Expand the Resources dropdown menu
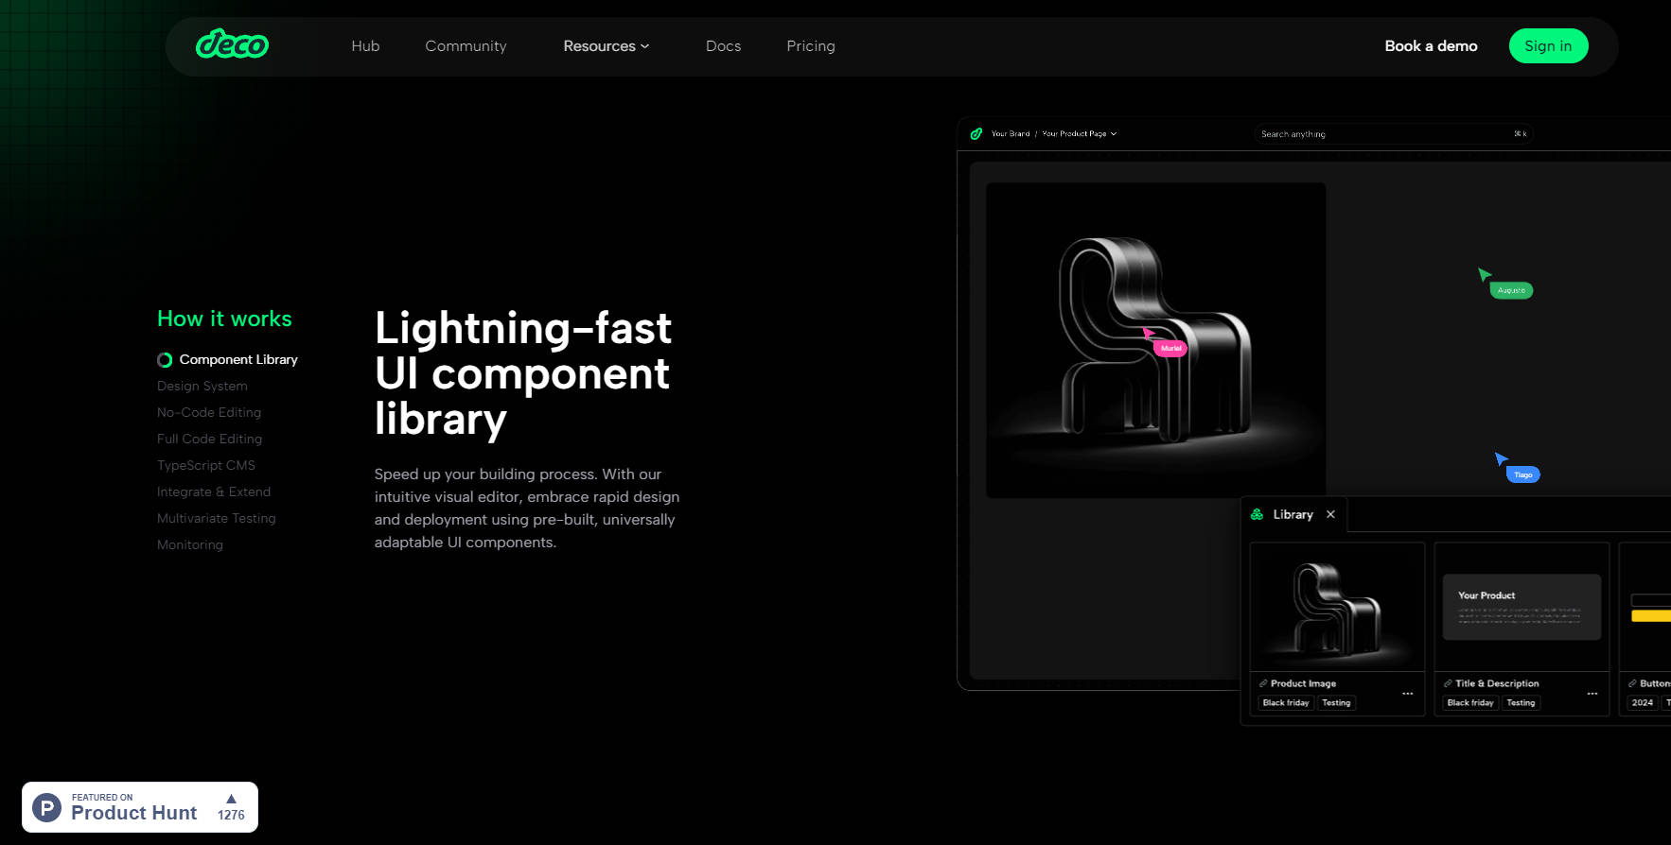This screenshot has width=1671, height=845. [x=606, y=46]
